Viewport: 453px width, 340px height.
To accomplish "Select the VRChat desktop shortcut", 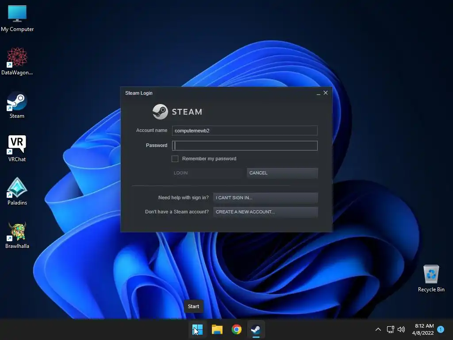I will pos(17,148).
